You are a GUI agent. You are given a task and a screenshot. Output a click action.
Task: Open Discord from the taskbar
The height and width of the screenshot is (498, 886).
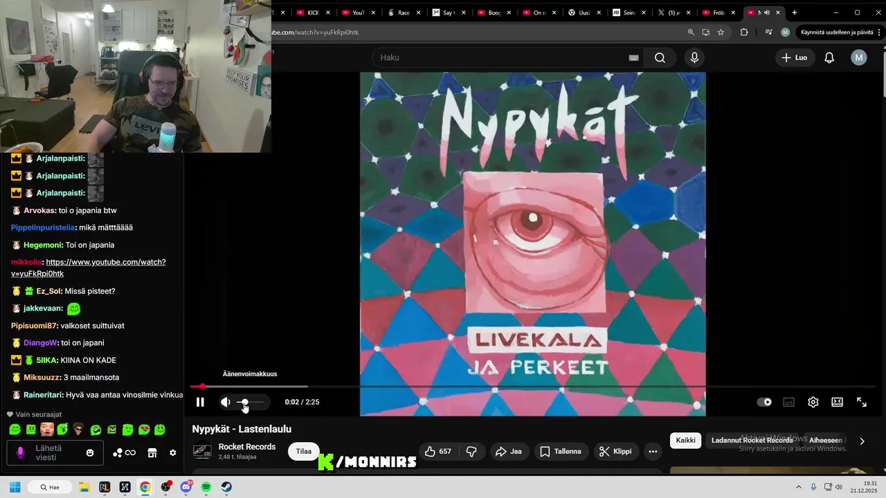click(186, 487)
